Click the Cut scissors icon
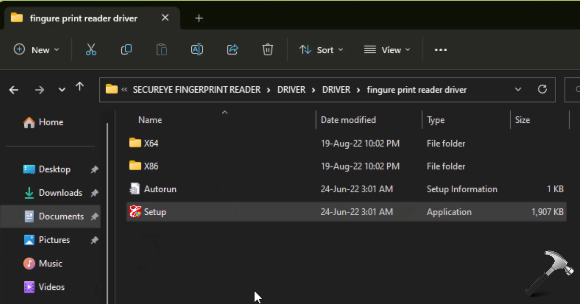 91,49
